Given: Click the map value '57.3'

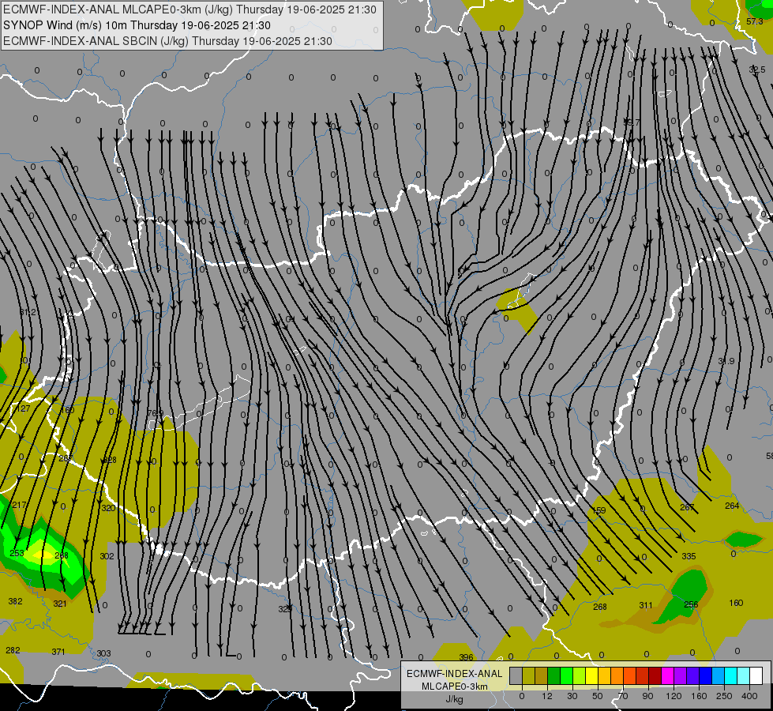Looking at the screenshot, I should pyautogui.click(x=755, y=21).
